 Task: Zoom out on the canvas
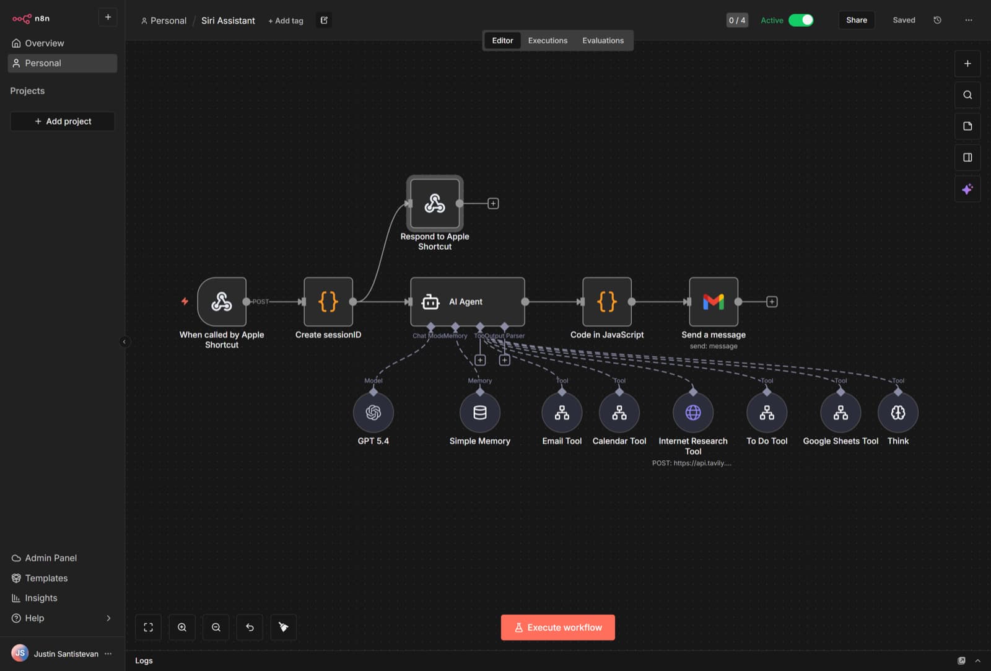[216, 627]
